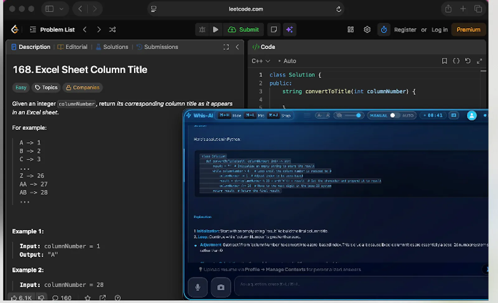Maximize the code editor panel

click(479, 61)
